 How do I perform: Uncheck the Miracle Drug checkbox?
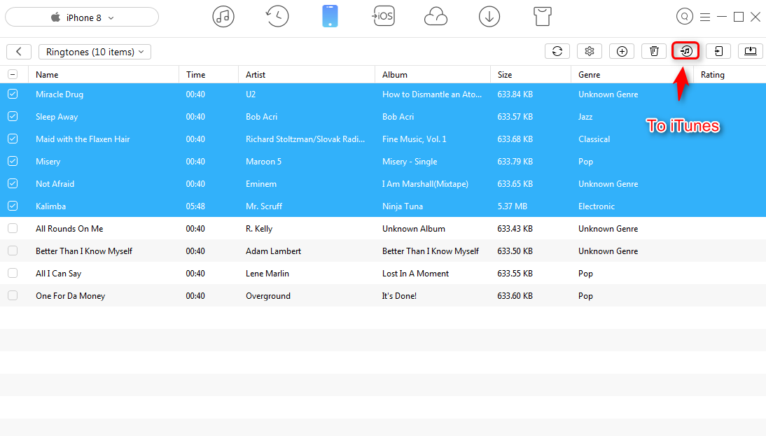click(13, 94)
